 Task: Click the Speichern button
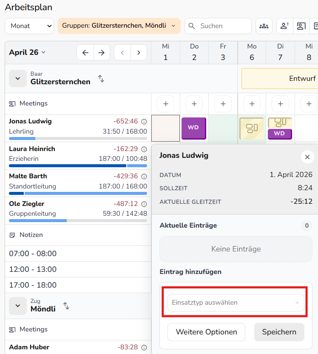[279, 332]
